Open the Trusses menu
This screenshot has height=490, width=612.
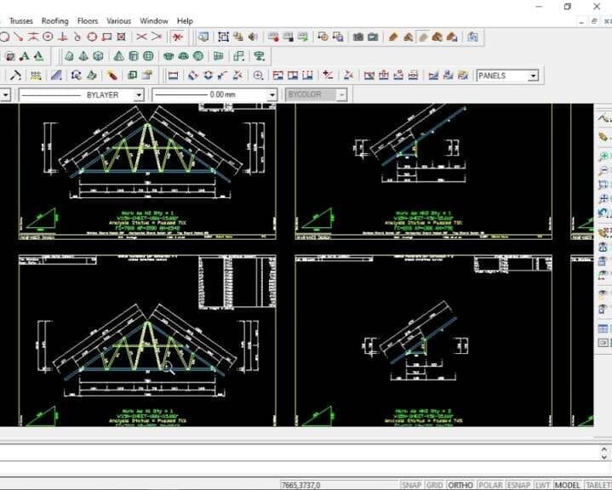pos(21,20)
